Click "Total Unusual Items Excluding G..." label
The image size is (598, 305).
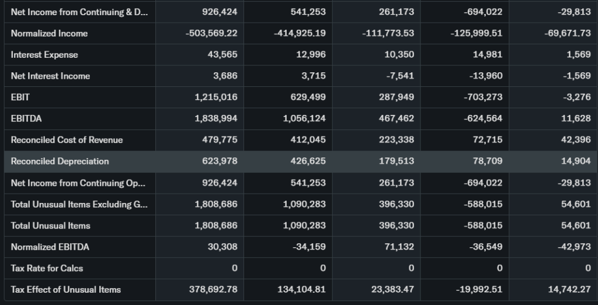click(x=79, y=204)
